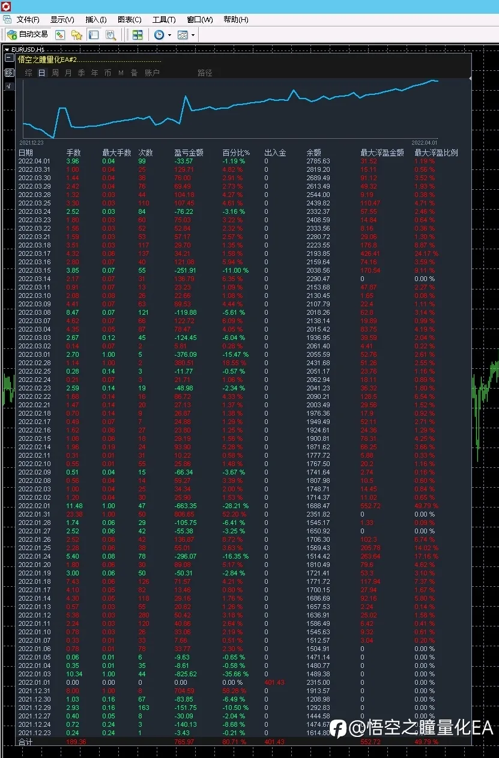The image size is (499, 758).
Task: Click the small icon below the 移 button
Action: click(9, 86)
